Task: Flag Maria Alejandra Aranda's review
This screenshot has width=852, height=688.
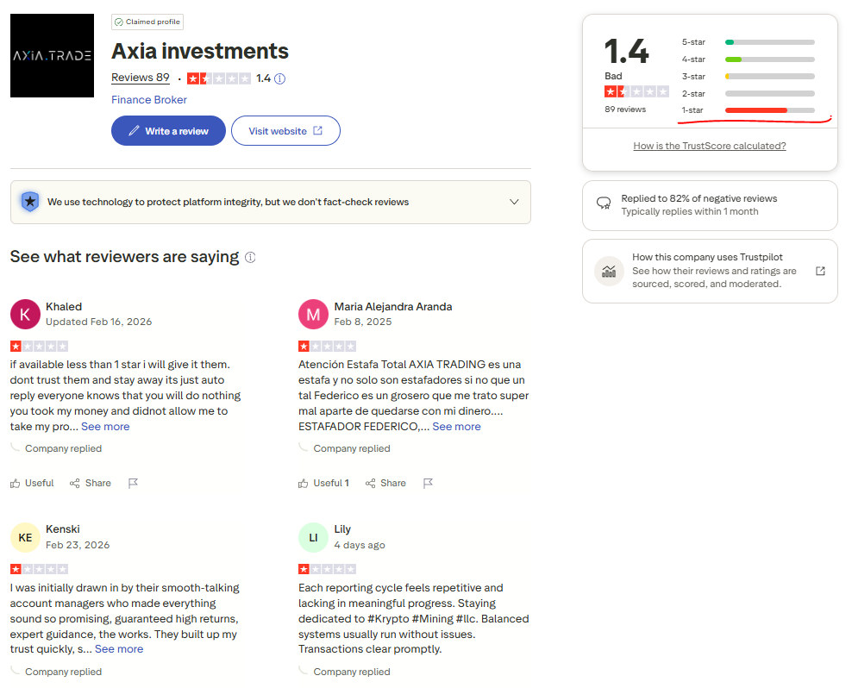Action: [x=428, y=484]
